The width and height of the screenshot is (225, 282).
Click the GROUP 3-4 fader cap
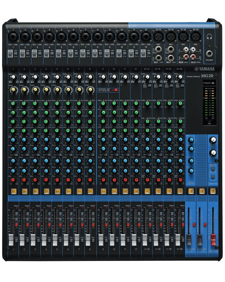[199, 240]
